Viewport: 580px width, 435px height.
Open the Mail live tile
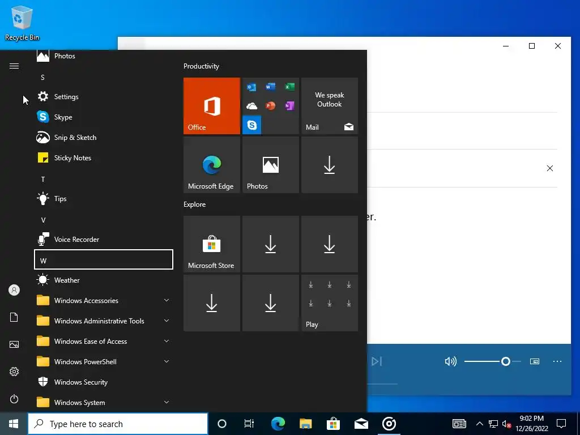(330, 106)
